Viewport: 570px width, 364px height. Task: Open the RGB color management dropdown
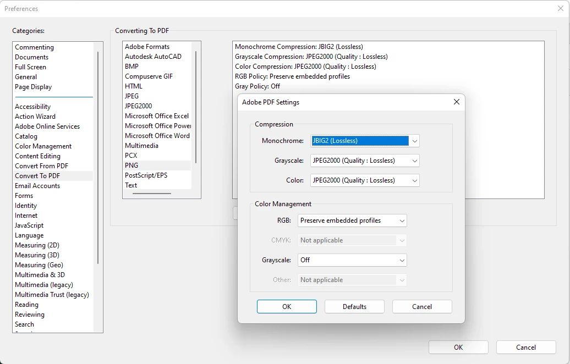coord(352,220)
